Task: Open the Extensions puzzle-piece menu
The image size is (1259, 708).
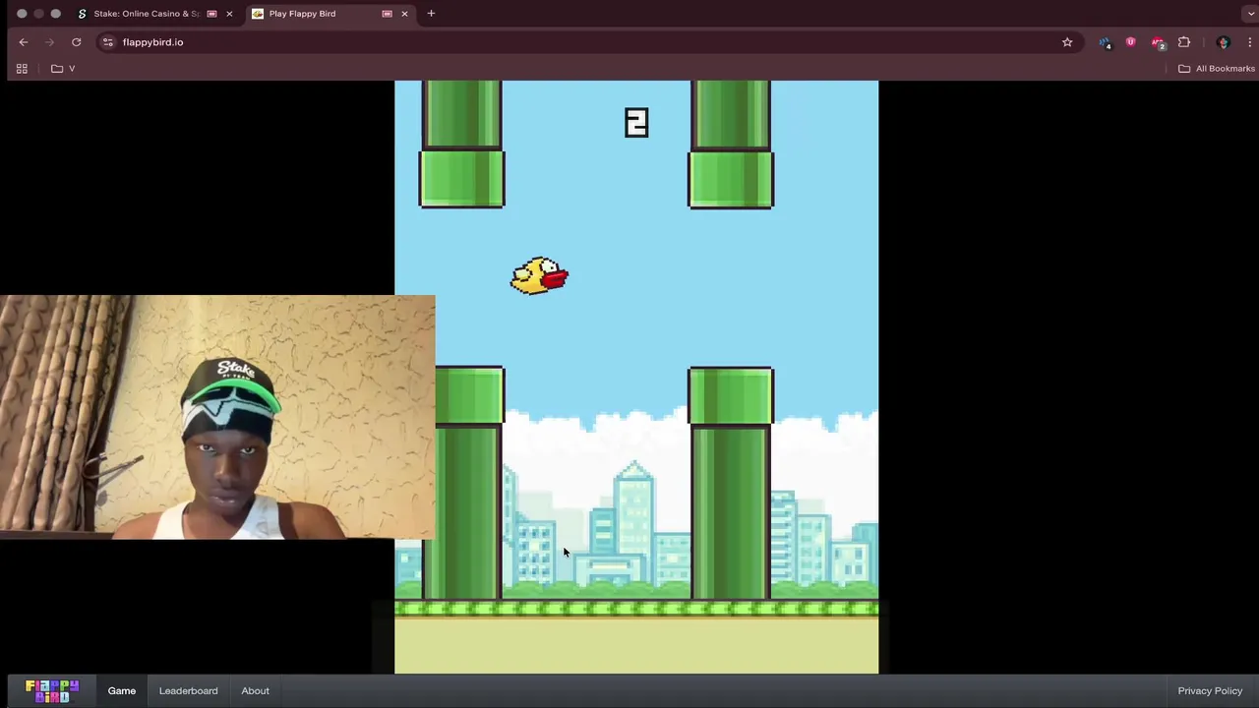Action: tap(1184, 42)
